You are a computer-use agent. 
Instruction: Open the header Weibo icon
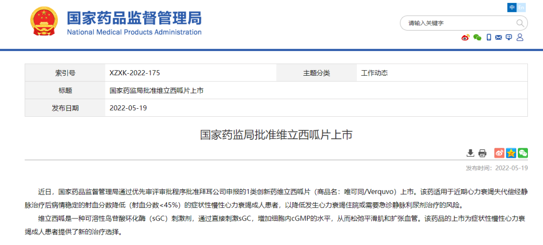466,38
